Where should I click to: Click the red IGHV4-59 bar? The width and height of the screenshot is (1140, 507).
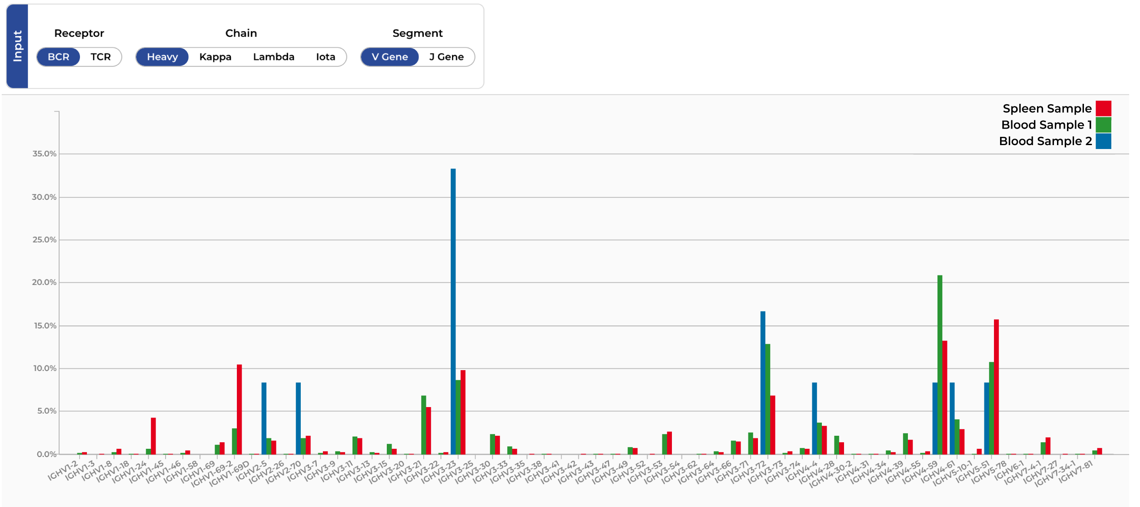tap(944, 397)
